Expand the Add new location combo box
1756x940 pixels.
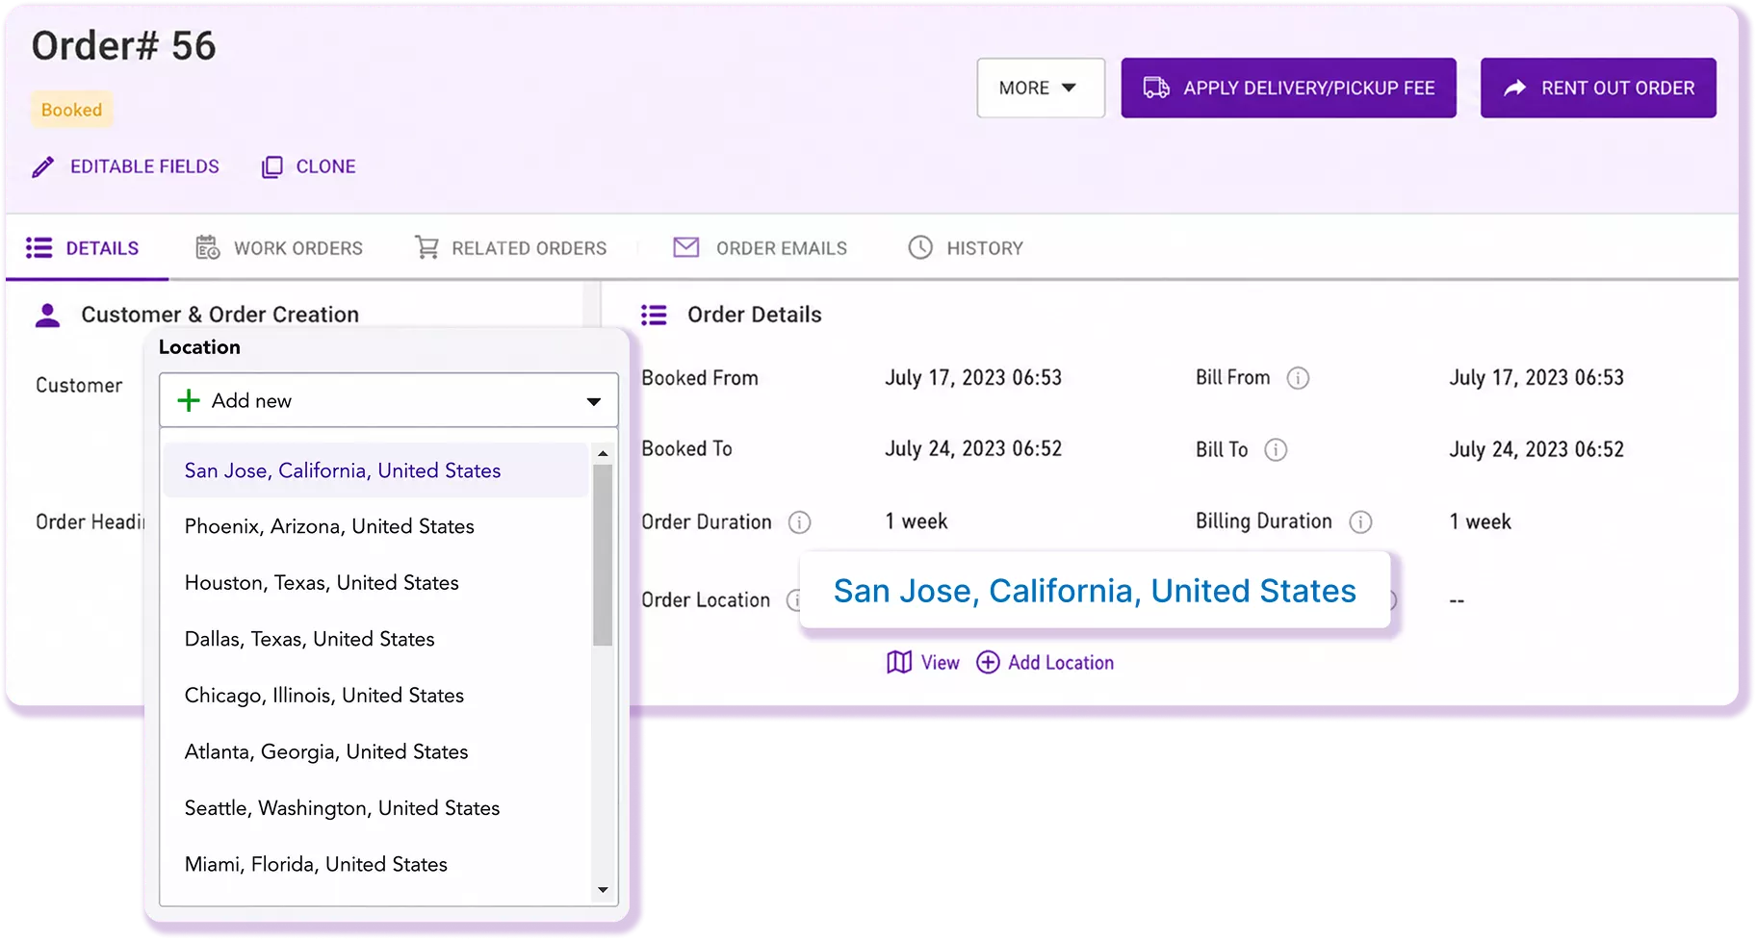coord(389,400)
